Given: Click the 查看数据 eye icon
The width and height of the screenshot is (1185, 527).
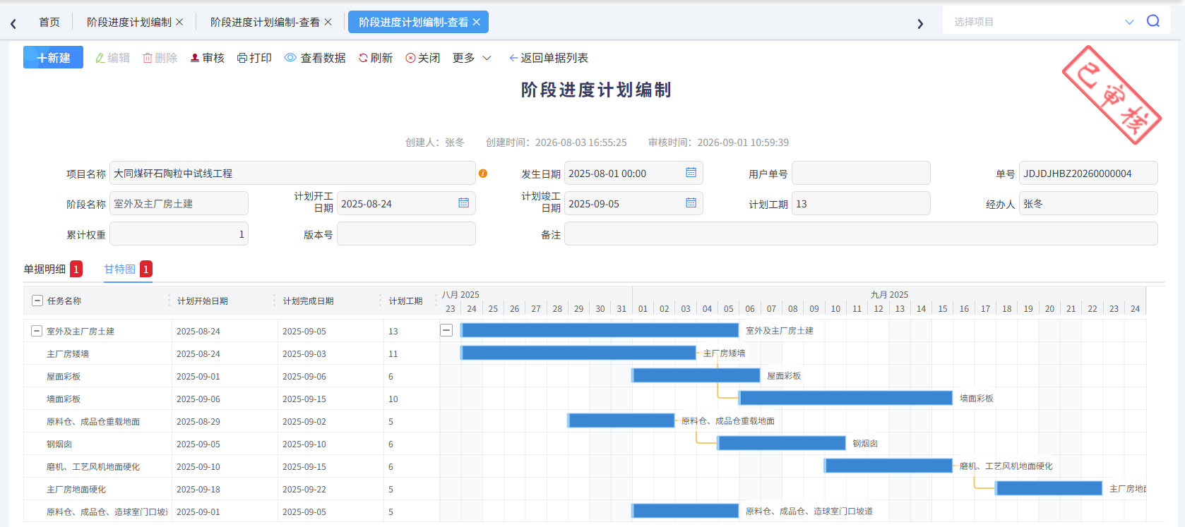Looking at the screenshot, I should (290, 58).
